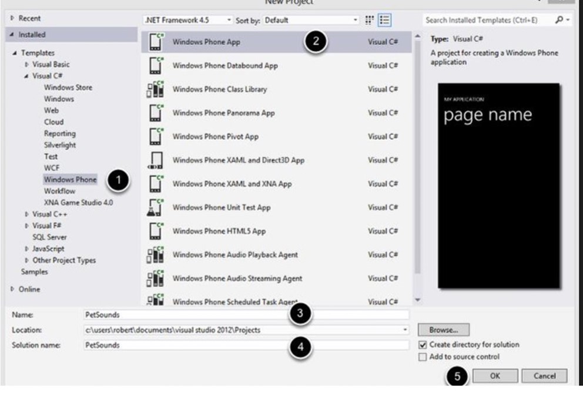Switch to small icons view
Viewport: 583px width, 393px height.
(x=370, y=20)
